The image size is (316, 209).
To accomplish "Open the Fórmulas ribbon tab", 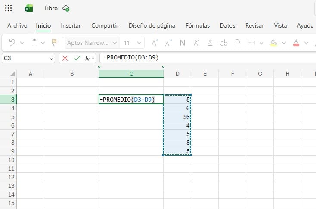I will pos(198,25).
